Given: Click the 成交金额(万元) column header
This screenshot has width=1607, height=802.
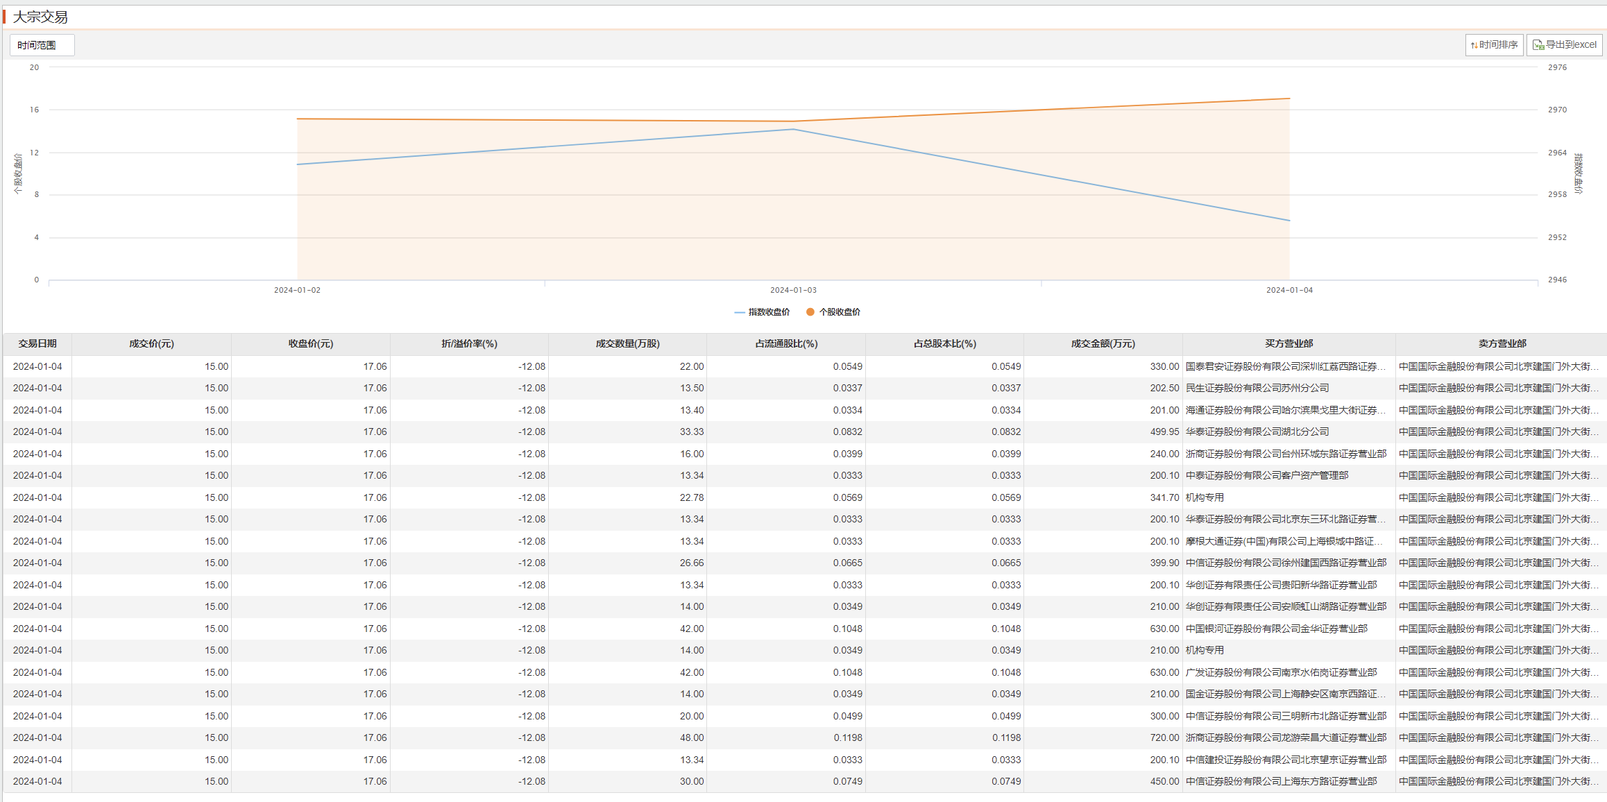Looking at the screenshot, I should coord(1103,344).
